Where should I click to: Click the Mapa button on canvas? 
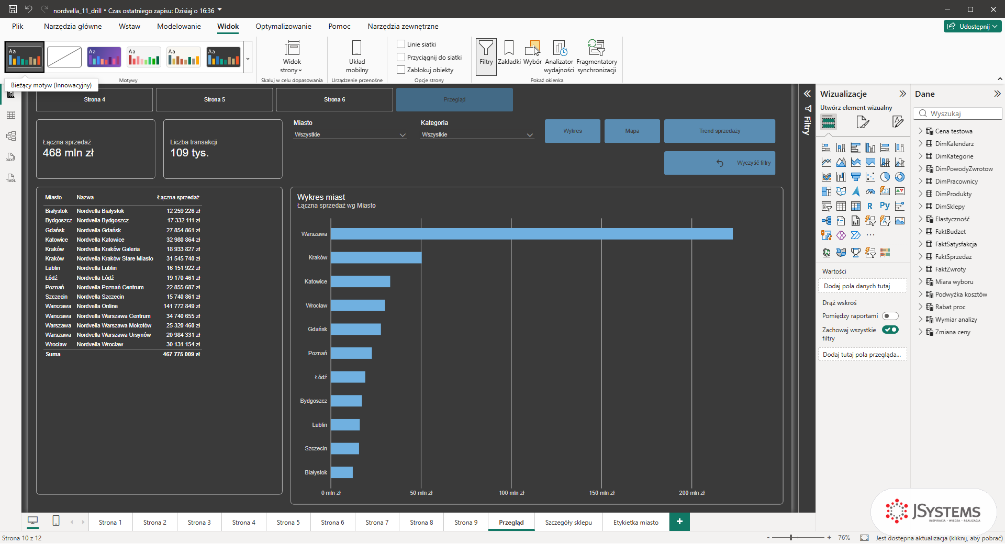pos(632,131)
